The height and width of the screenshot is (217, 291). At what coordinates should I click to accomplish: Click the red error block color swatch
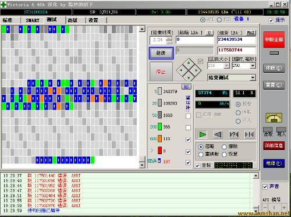click(x=159, y=151)
